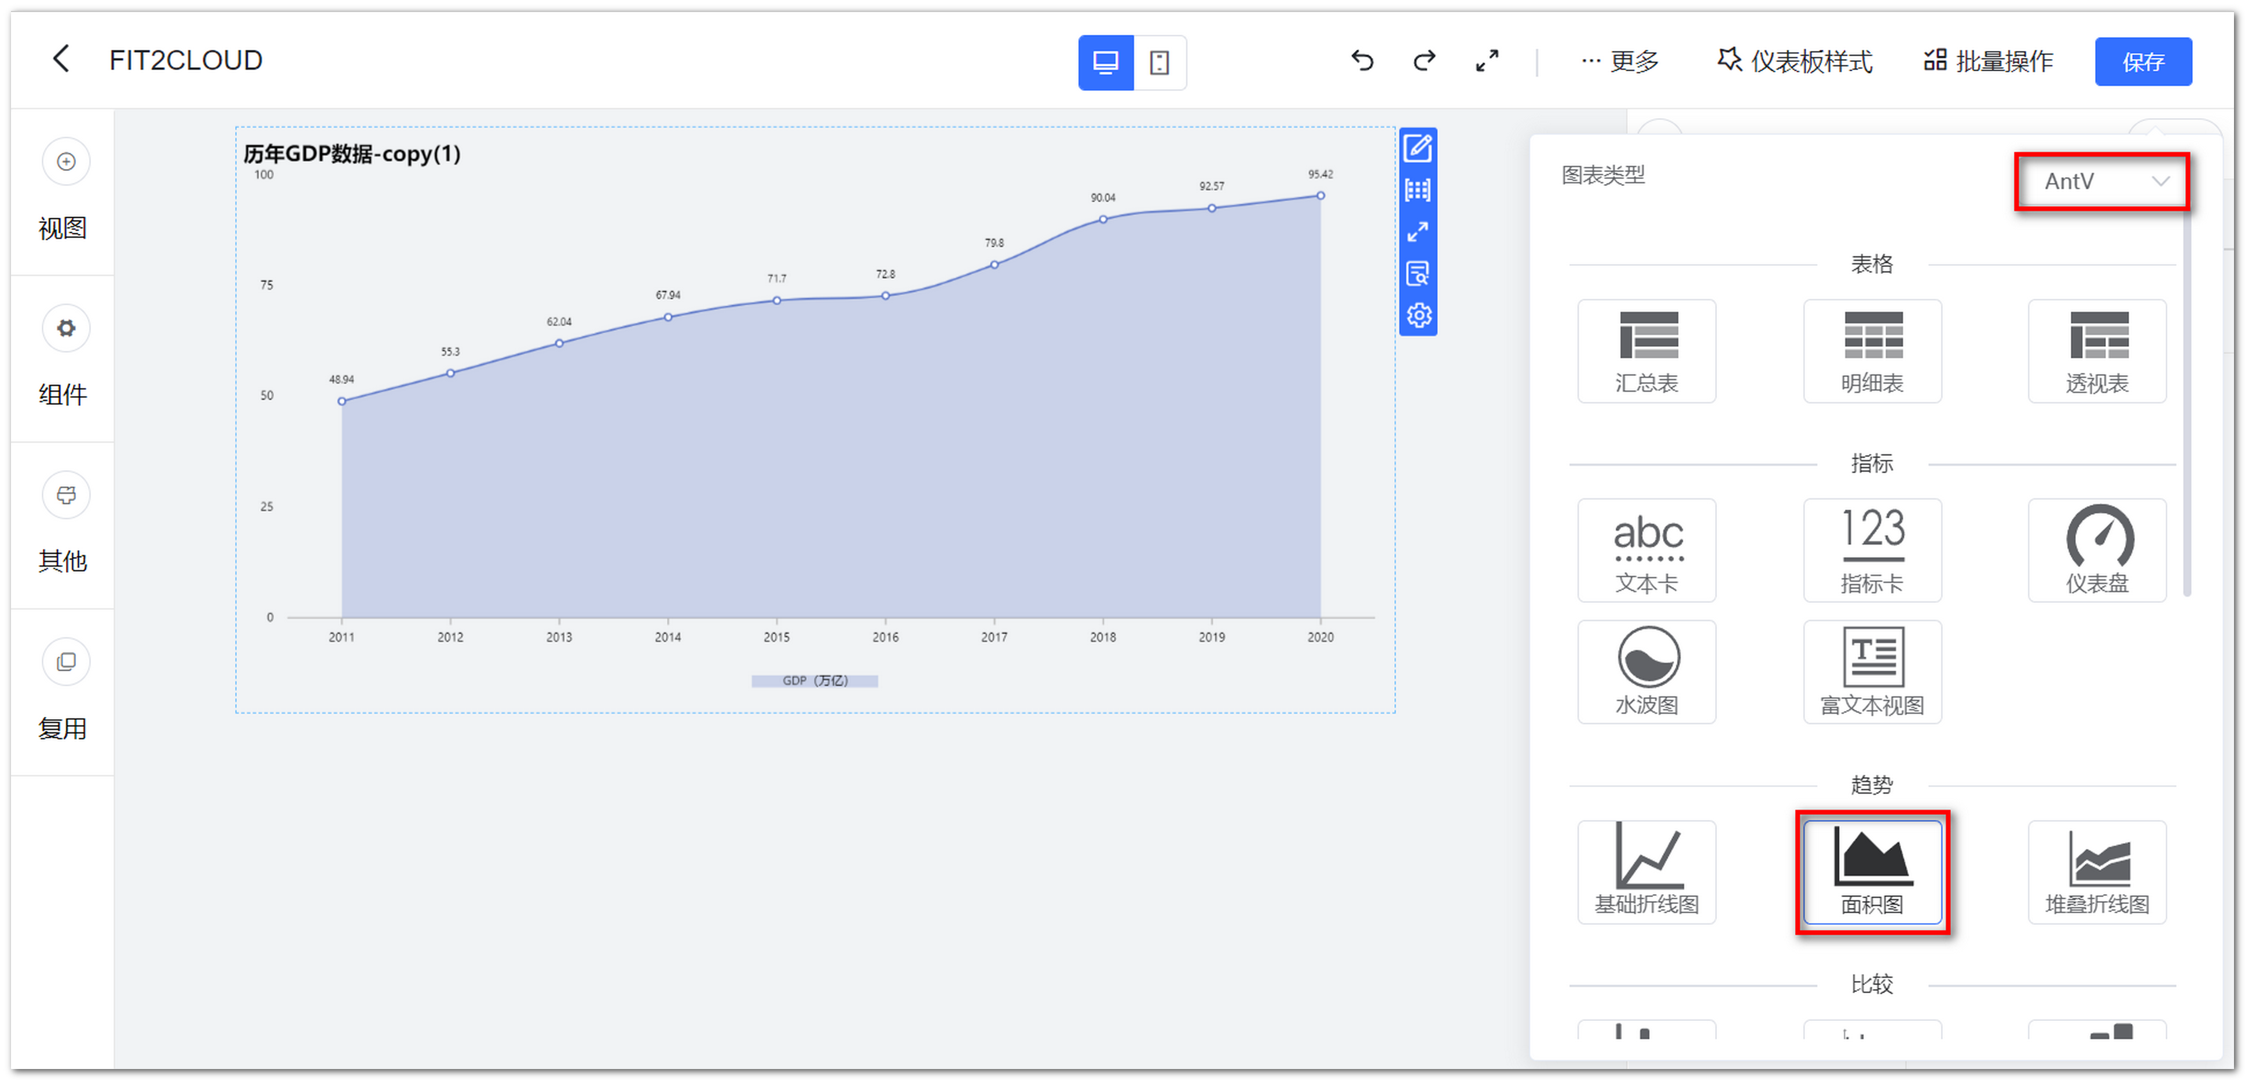
Task: Click the 2020 data point on the chart
Action: [1320, 195]
